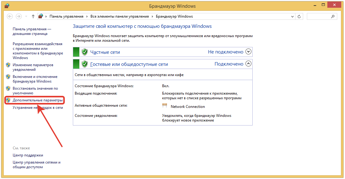Click green shield icon of 'Частные сети'

[85, 52]
